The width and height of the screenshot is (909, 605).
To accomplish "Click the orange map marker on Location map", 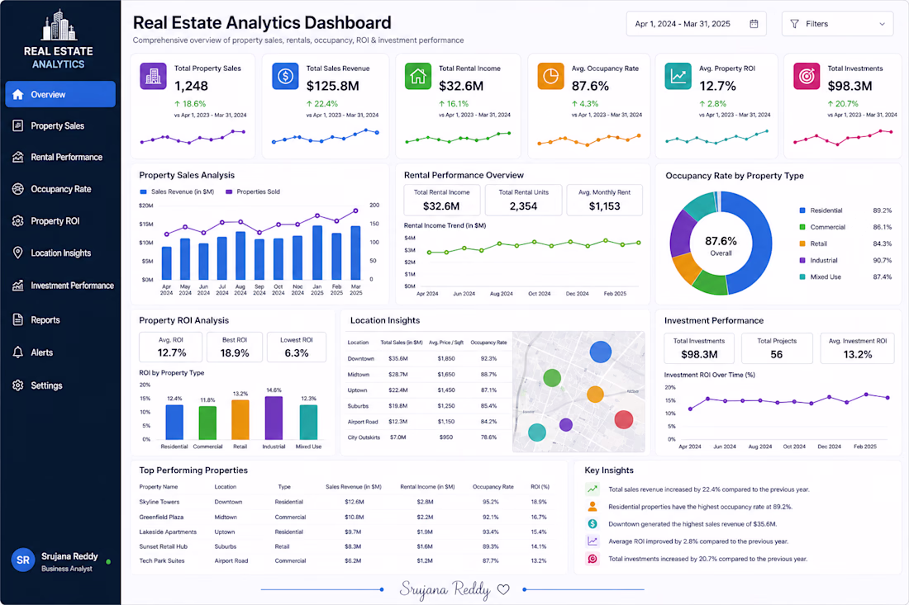I will click(x=595, y=395).
